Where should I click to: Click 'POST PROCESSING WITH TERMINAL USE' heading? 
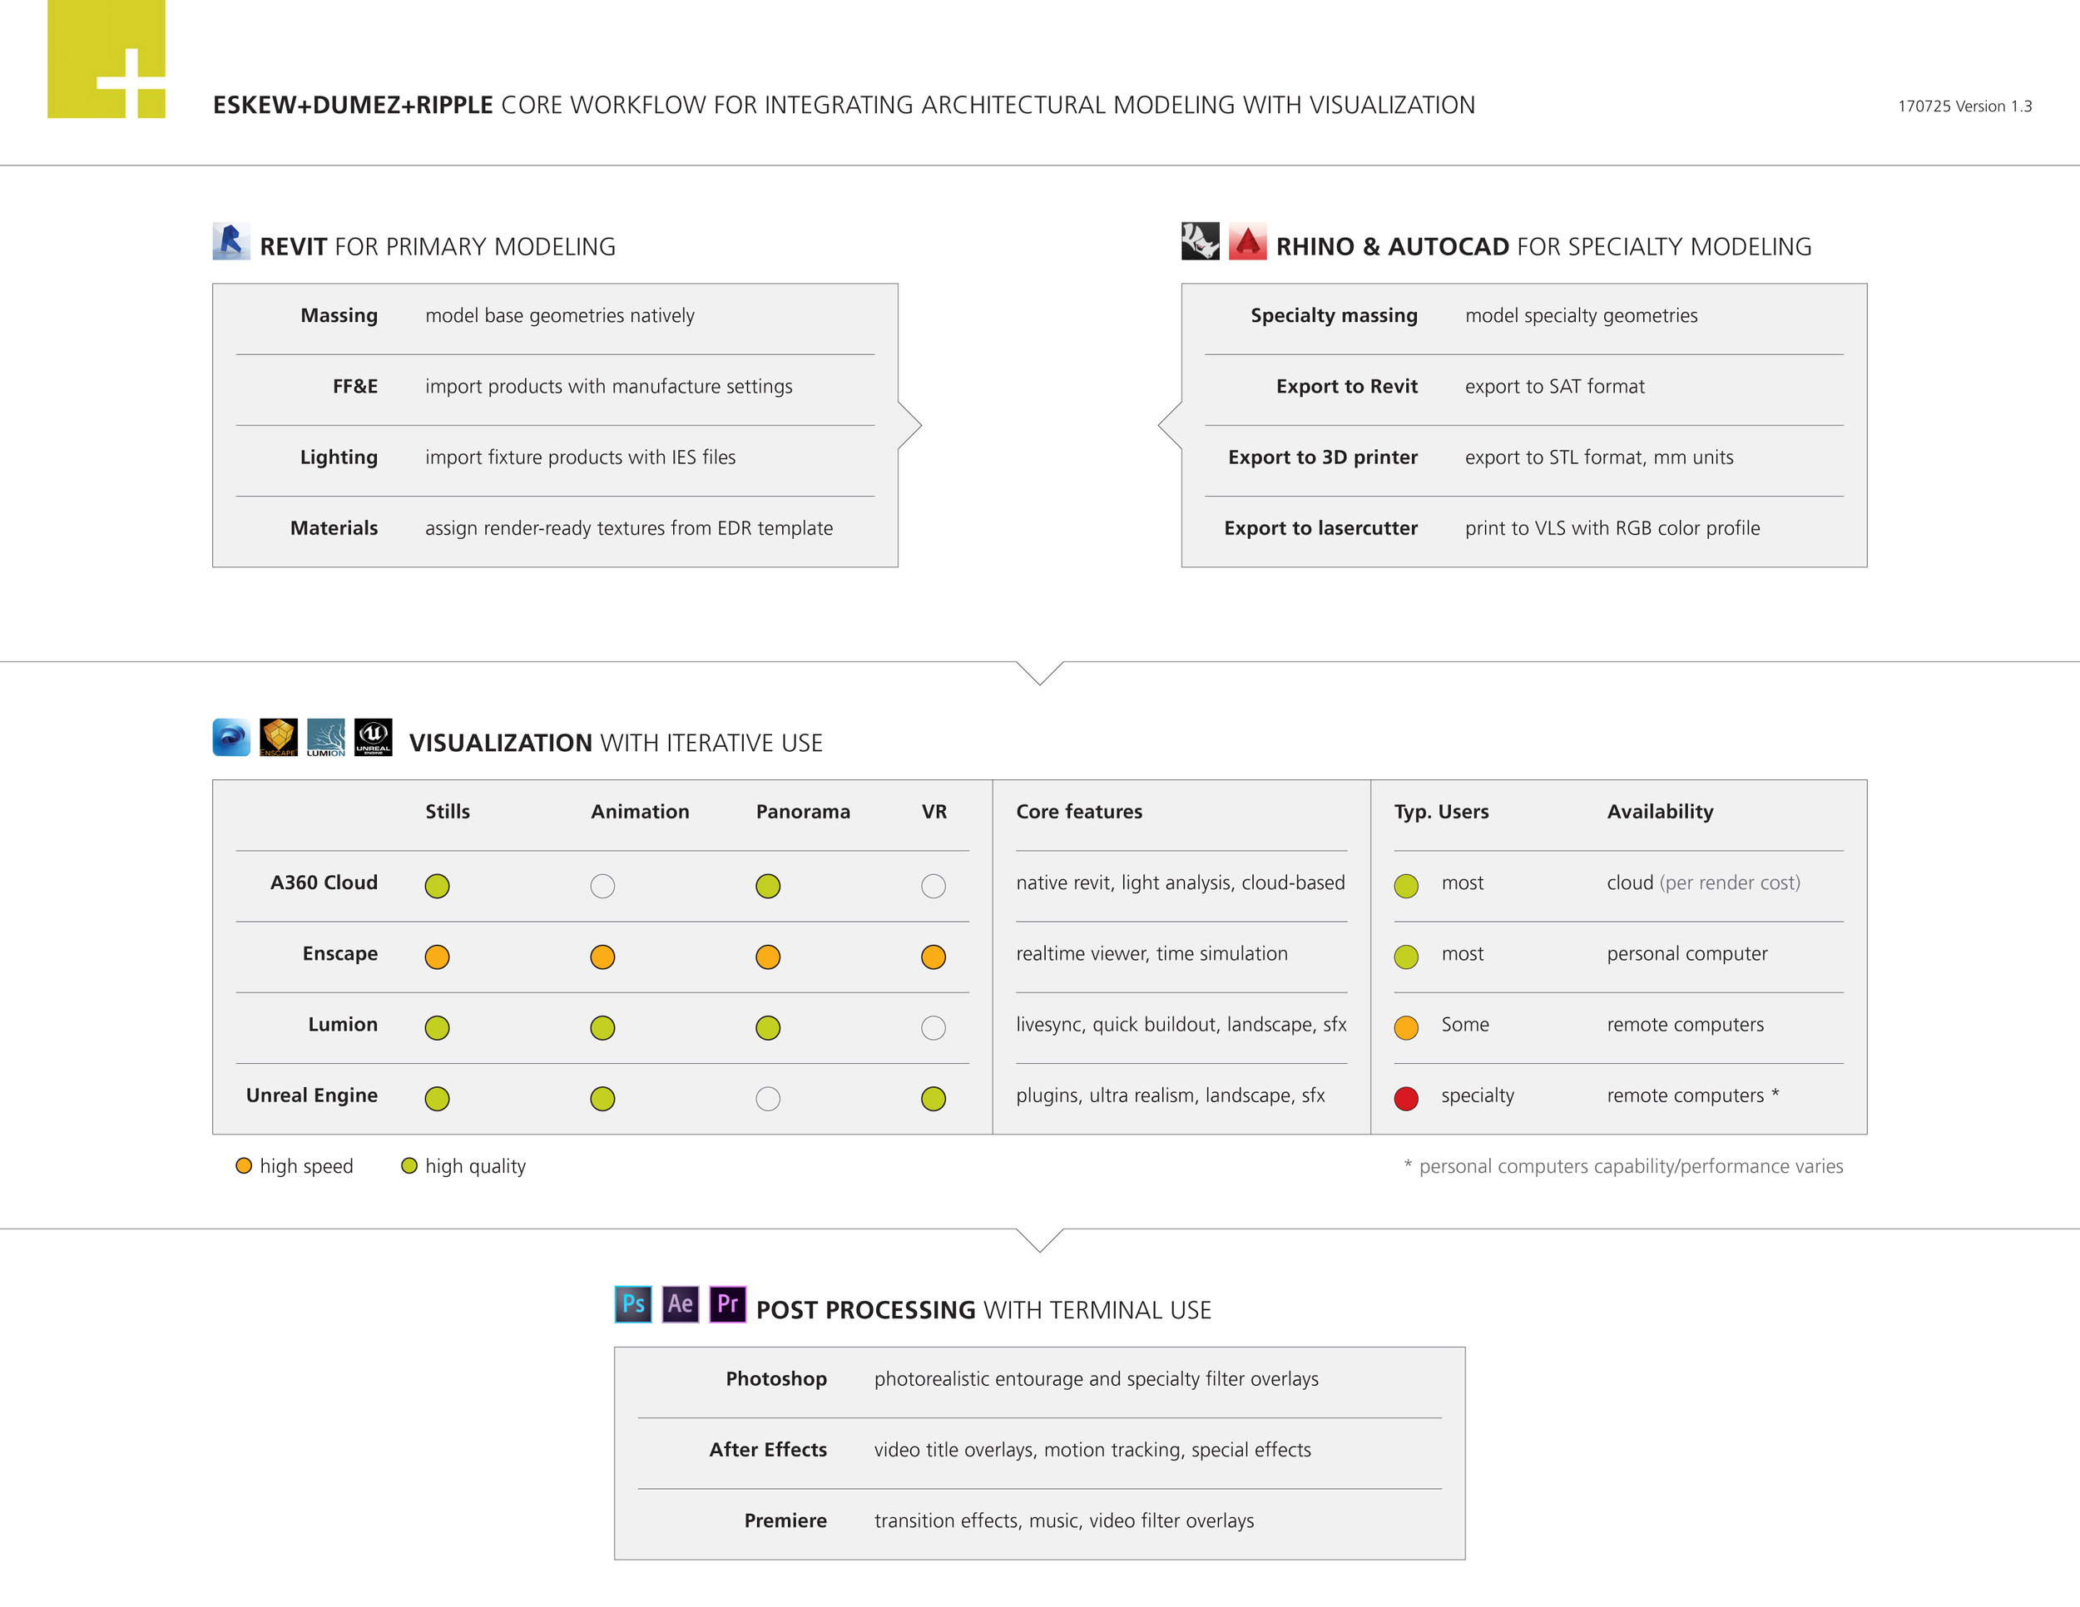[x=983, y=1310]
